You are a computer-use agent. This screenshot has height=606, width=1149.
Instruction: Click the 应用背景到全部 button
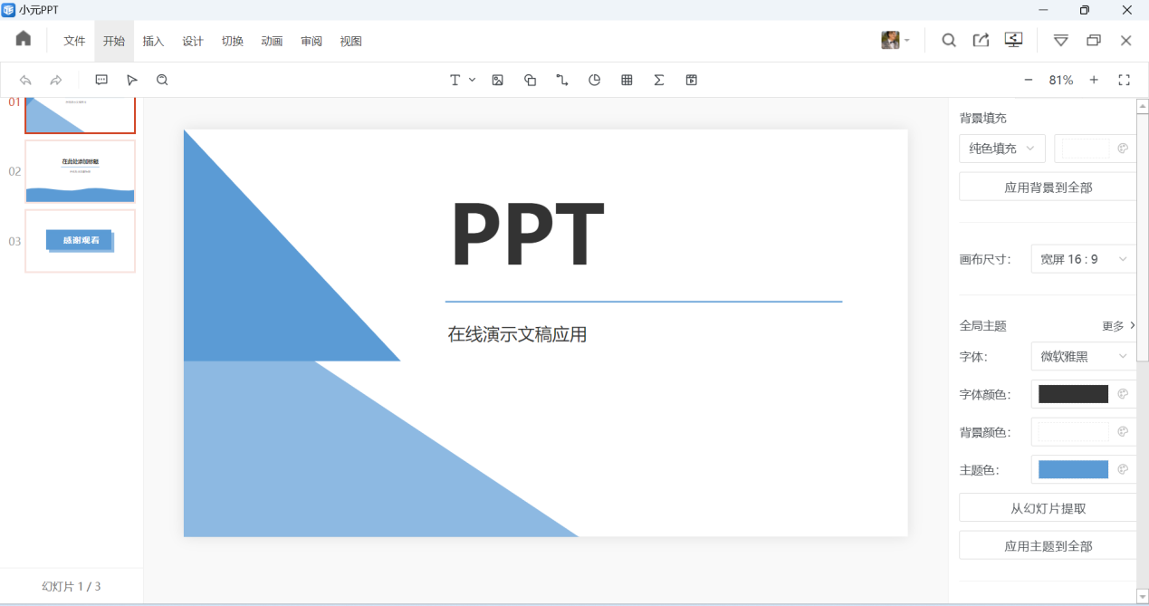point(1048,188)
